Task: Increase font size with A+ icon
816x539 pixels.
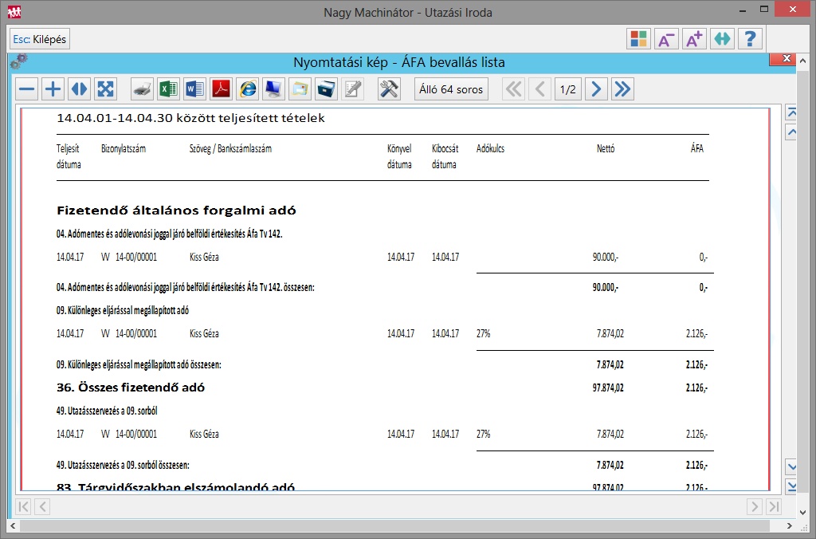Action: point(694,39)
